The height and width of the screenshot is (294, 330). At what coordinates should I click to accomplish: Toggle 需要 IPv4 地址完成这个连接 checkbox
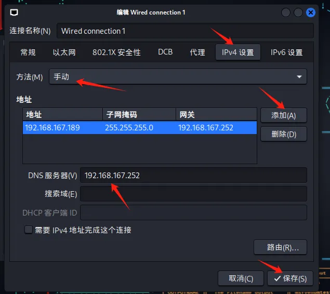pos(29,230)
